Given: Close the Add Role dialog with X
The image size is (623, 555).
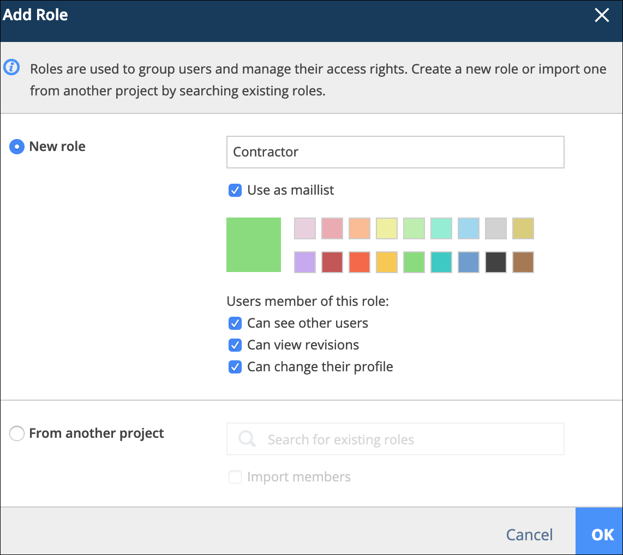Looking at the screenshot, I should click(x=602, y=15).
